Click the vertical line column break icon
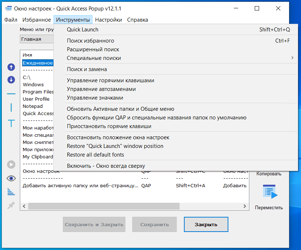301x250 pixels. (11, 108)
